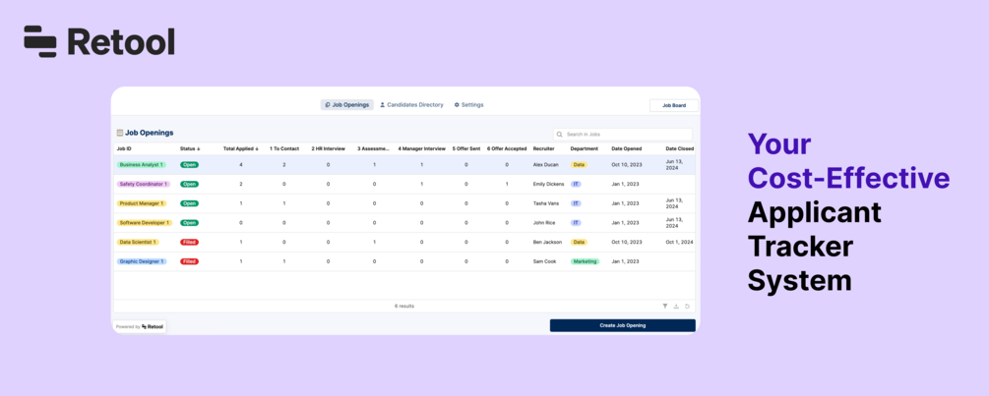989x396 pixels.
Task: Click recruiter Emily Dickens
Action: (548, 184)
